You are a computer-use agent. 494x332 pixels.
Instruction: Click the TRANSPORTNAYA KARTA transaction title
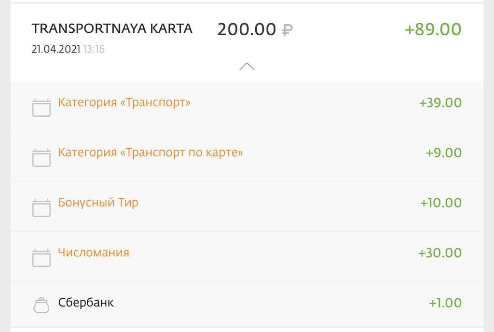(x=112, y=28)
